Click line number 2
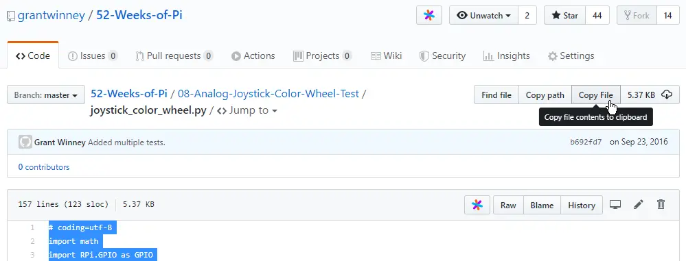 pyautogui.click(x=32, y=241)
